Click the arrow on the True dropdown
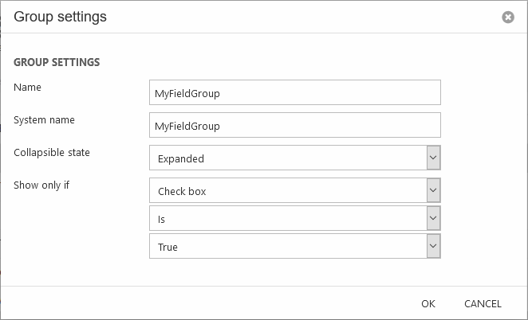 click(x=433, y=246)
